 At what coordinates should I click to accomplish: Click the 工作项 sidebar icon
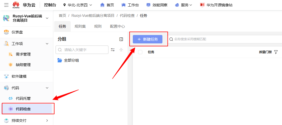coord(6,44)
